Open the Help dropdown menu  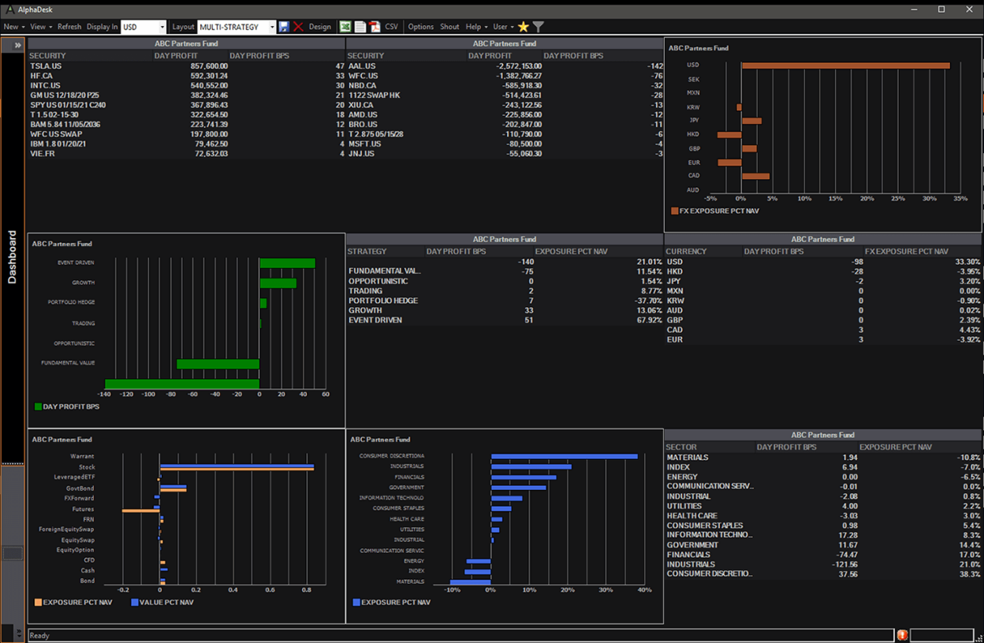(476, 27)
